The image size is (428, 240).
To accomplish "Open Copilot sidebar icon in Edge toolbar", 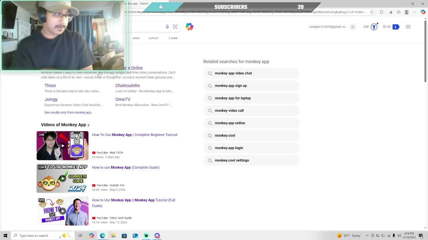I will [423, 12].
